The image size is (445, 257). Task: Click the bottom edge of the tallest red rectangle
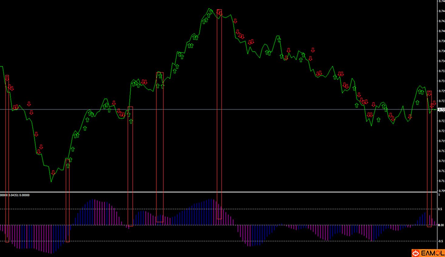click(219, 219)
